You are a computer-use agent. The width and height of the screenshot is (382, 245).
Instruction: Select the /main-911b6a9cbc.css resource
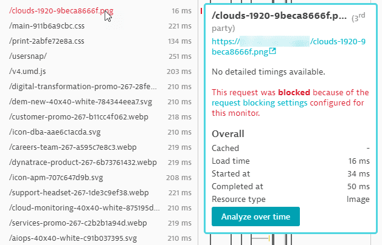pos(100,26)
